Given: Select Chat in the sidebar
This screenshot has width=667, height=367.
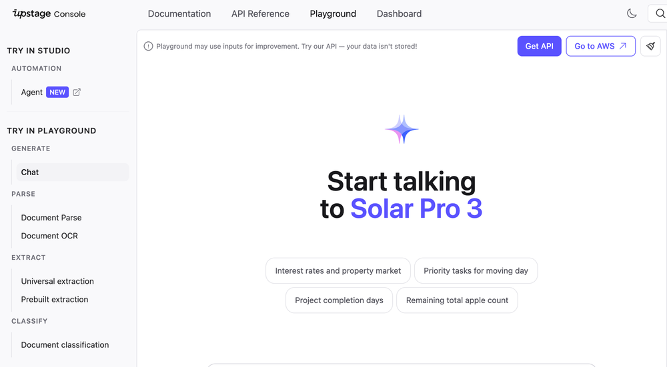Looking at the screenshot, I should pos(72,172).
